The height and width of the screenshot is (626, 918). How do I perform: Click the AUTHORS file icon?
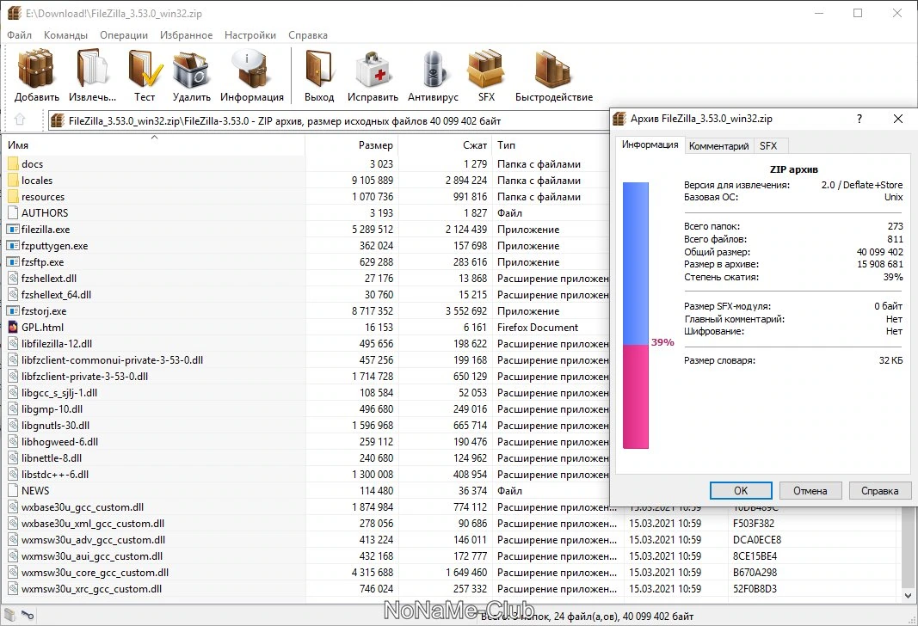(x=14, y=213)
